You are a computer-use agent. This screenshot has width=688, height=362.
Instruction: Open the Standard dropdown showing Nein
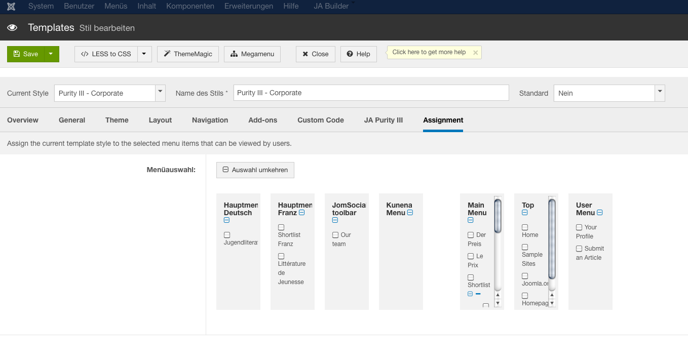click(x=659, y=93)
